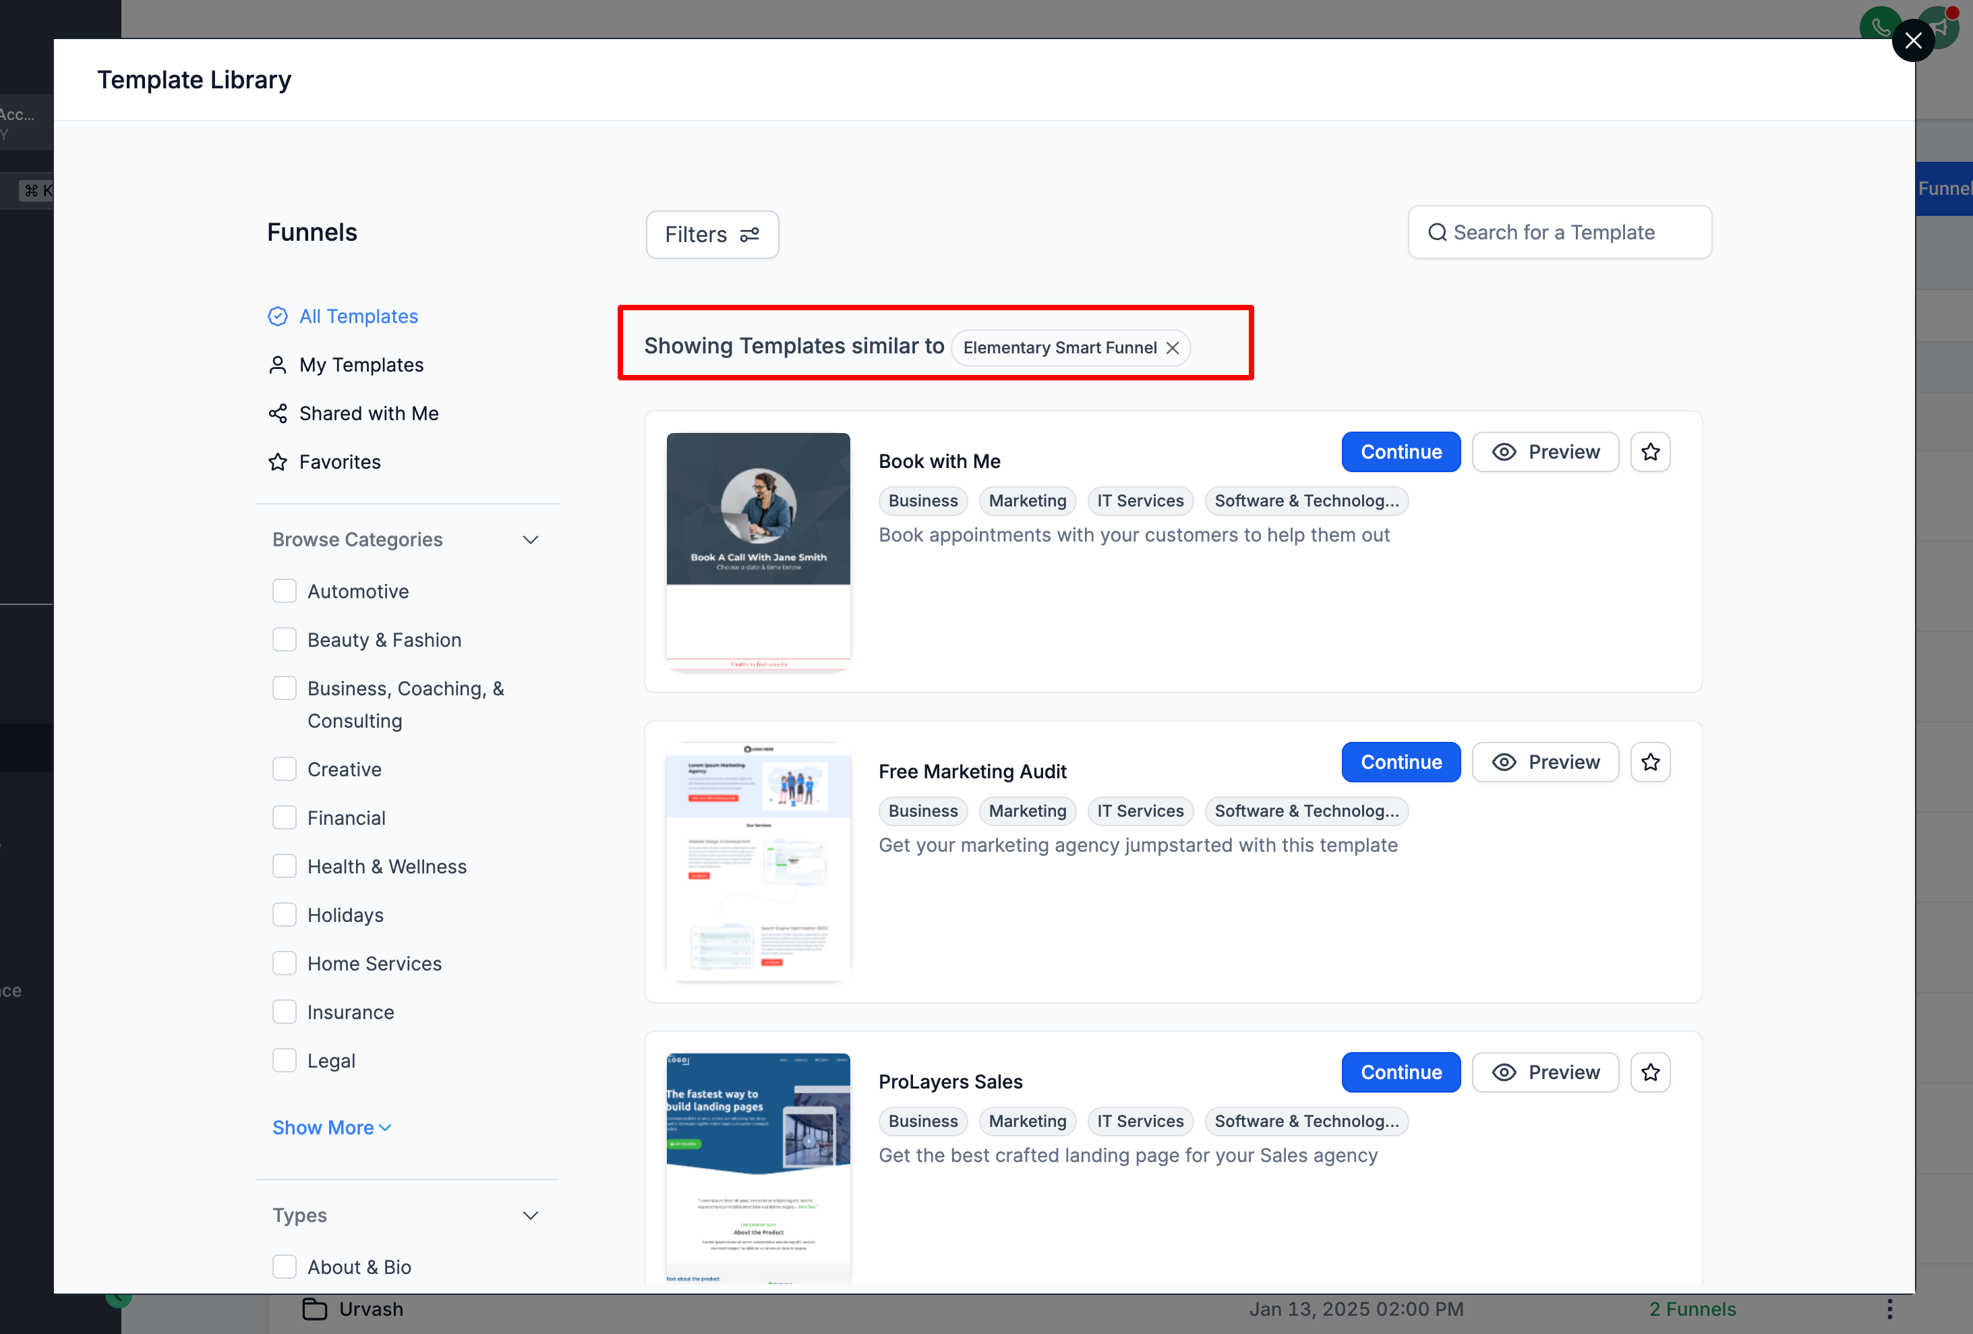Viewport: 1973px width, 1334px height.
Task: Expand categories with Show More
Action: click(331, 1128)
